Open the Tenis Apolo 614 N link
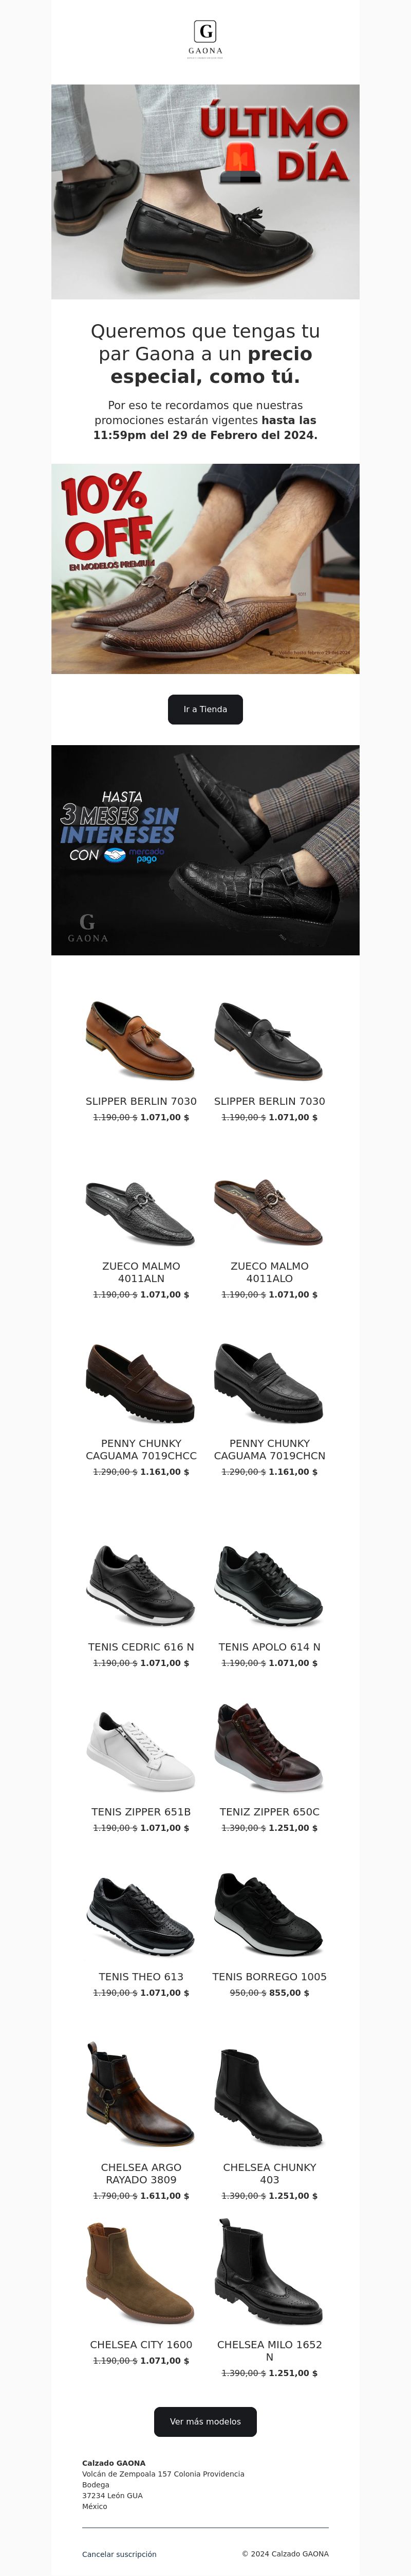Viewport: 411px width, 2576px height. (269, 1647)
